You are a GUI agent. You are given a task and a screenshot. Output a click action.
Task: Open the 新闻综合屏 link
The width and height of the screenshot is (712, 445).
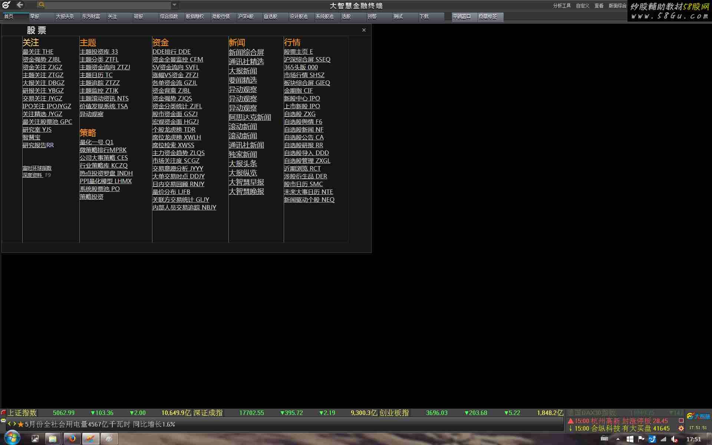[x=246, y=52]
